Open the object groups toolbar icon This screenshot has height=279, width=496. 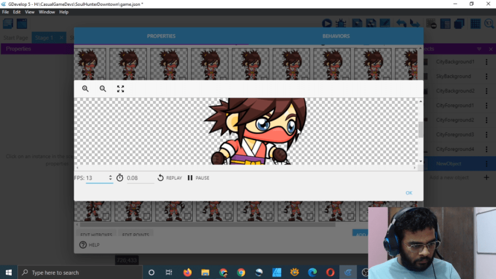coord(371,24)
